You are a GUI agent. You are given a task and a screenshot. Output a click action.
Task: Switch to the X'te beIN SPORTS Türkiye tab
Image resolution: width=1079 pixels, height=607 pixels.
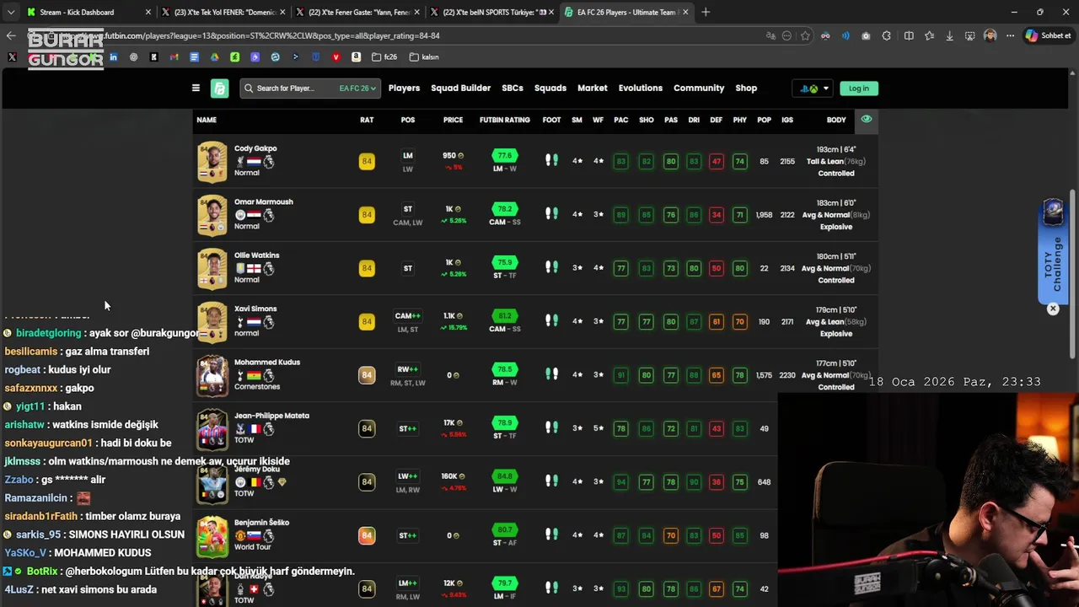[x=493, y=12]
